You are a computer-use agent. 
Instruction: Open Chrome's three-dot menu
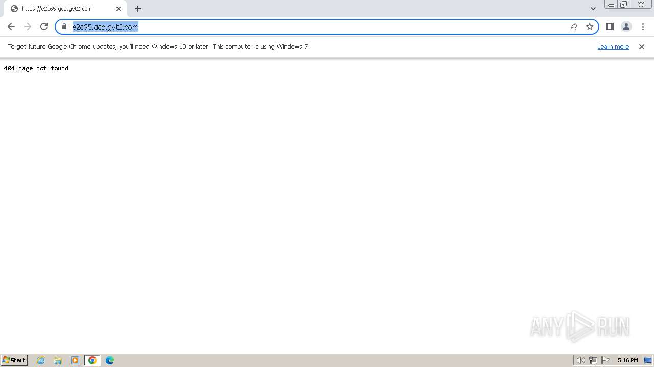(x=643, y=27)
